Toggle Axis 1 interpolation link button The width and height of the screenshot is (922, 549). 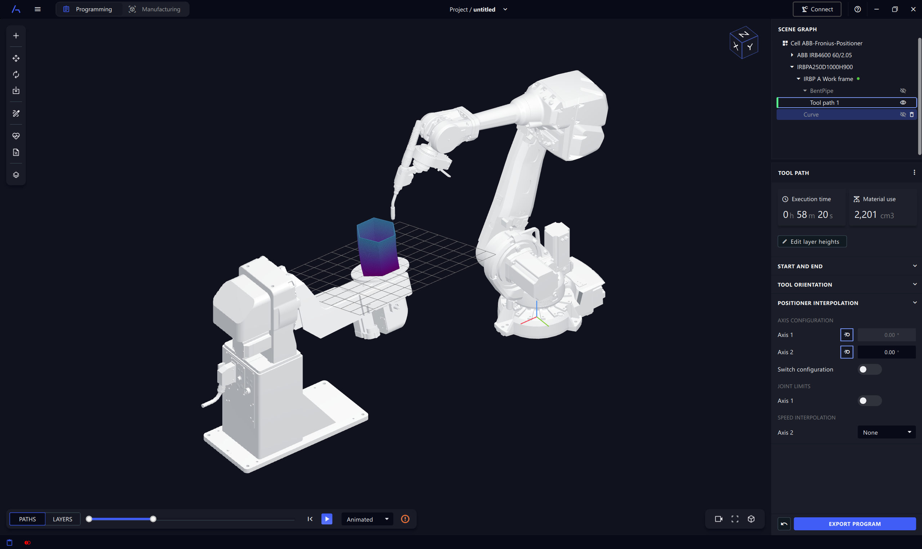846,334
